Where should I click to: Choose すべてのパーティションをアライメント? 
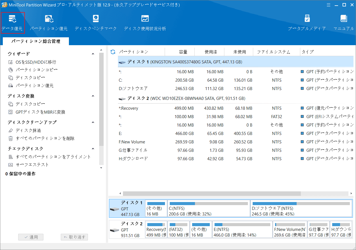(x=49, y=157)
